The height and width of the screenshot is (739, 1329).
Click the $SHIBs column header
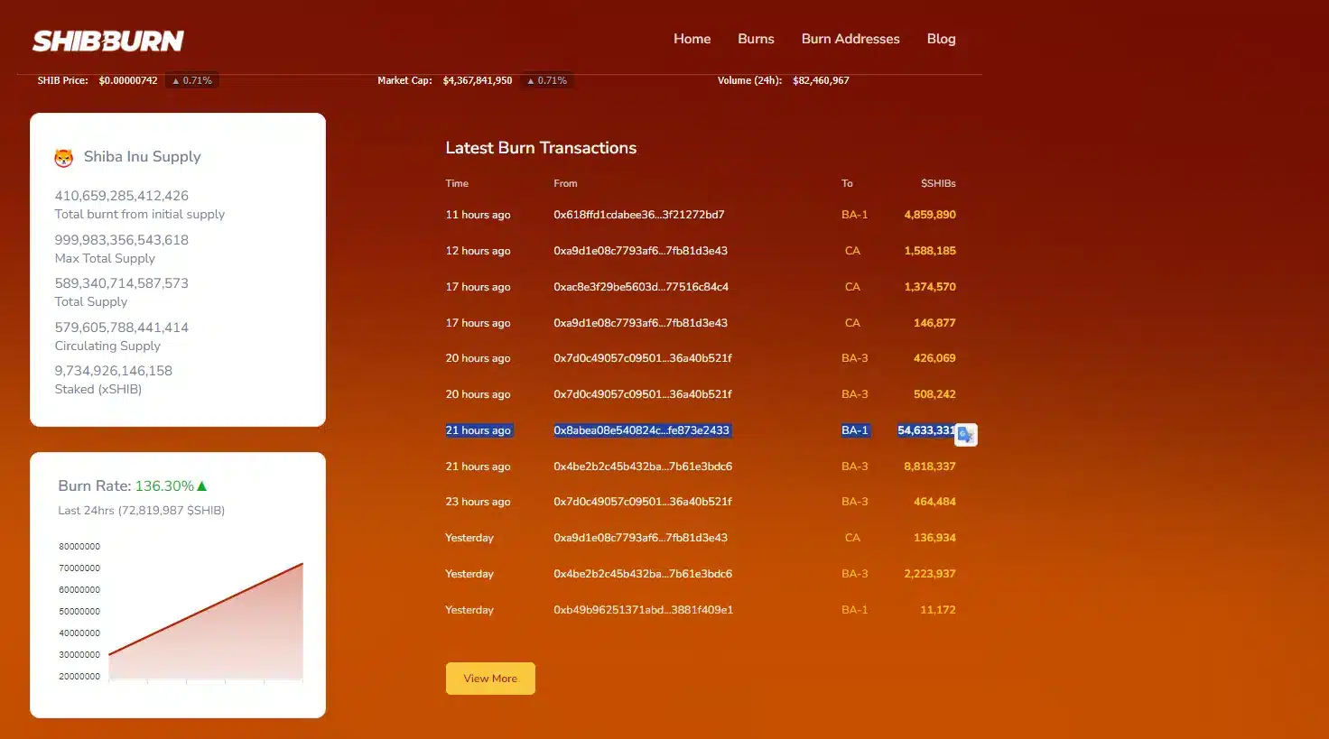pos(938,183)
